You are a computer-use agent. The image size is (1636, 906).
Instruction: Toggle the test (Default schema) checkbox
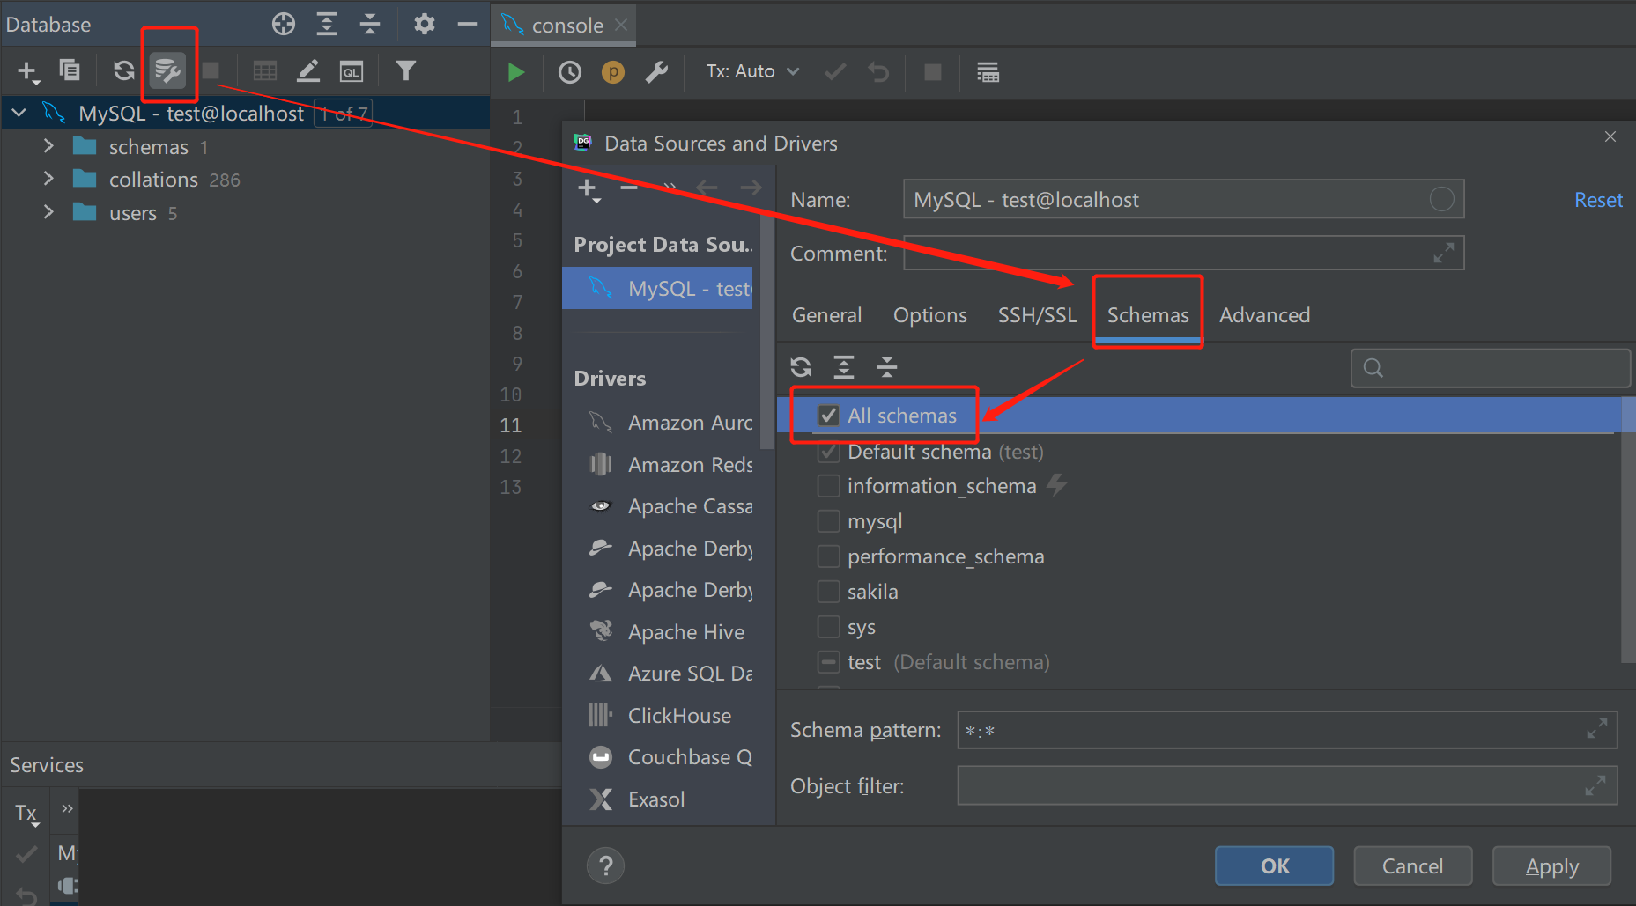[828, 662]
